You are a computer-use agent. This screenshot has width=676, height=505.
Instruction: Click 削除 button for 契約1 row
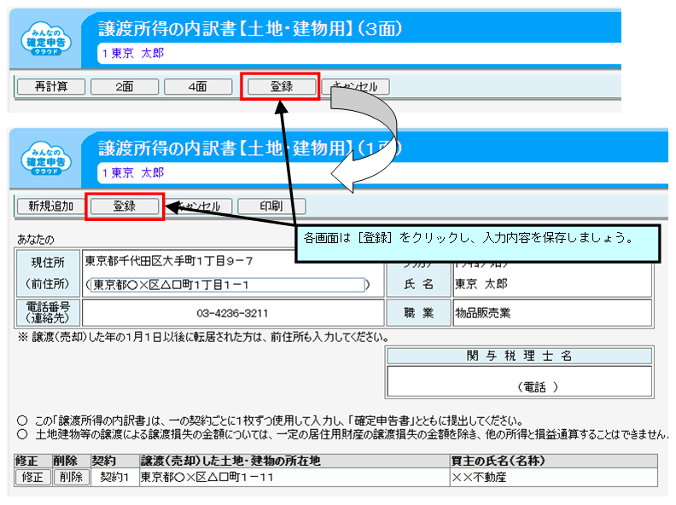[71, 478]
